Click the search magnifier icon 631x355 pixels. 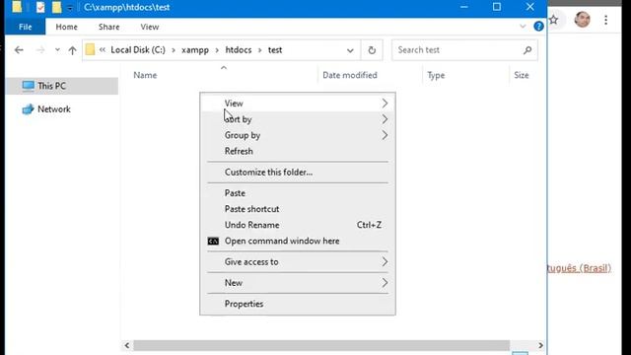tap(527, 50)
